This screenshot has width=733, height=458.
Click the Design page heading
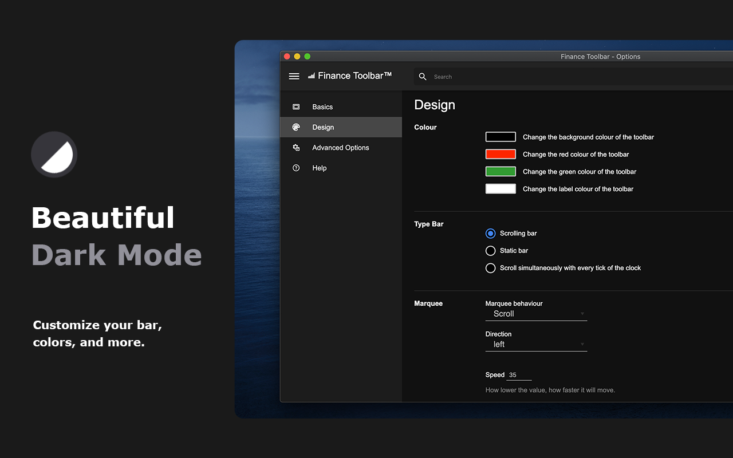pyautogui.click(x=435, y=105)
